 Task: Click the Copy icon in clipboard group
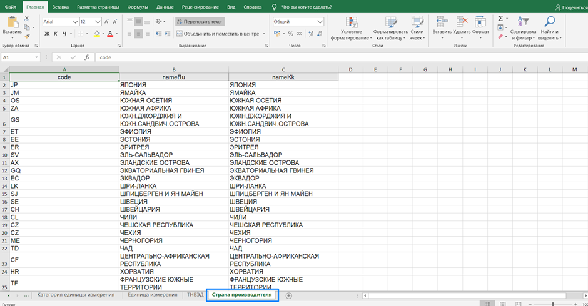(27, 27)
